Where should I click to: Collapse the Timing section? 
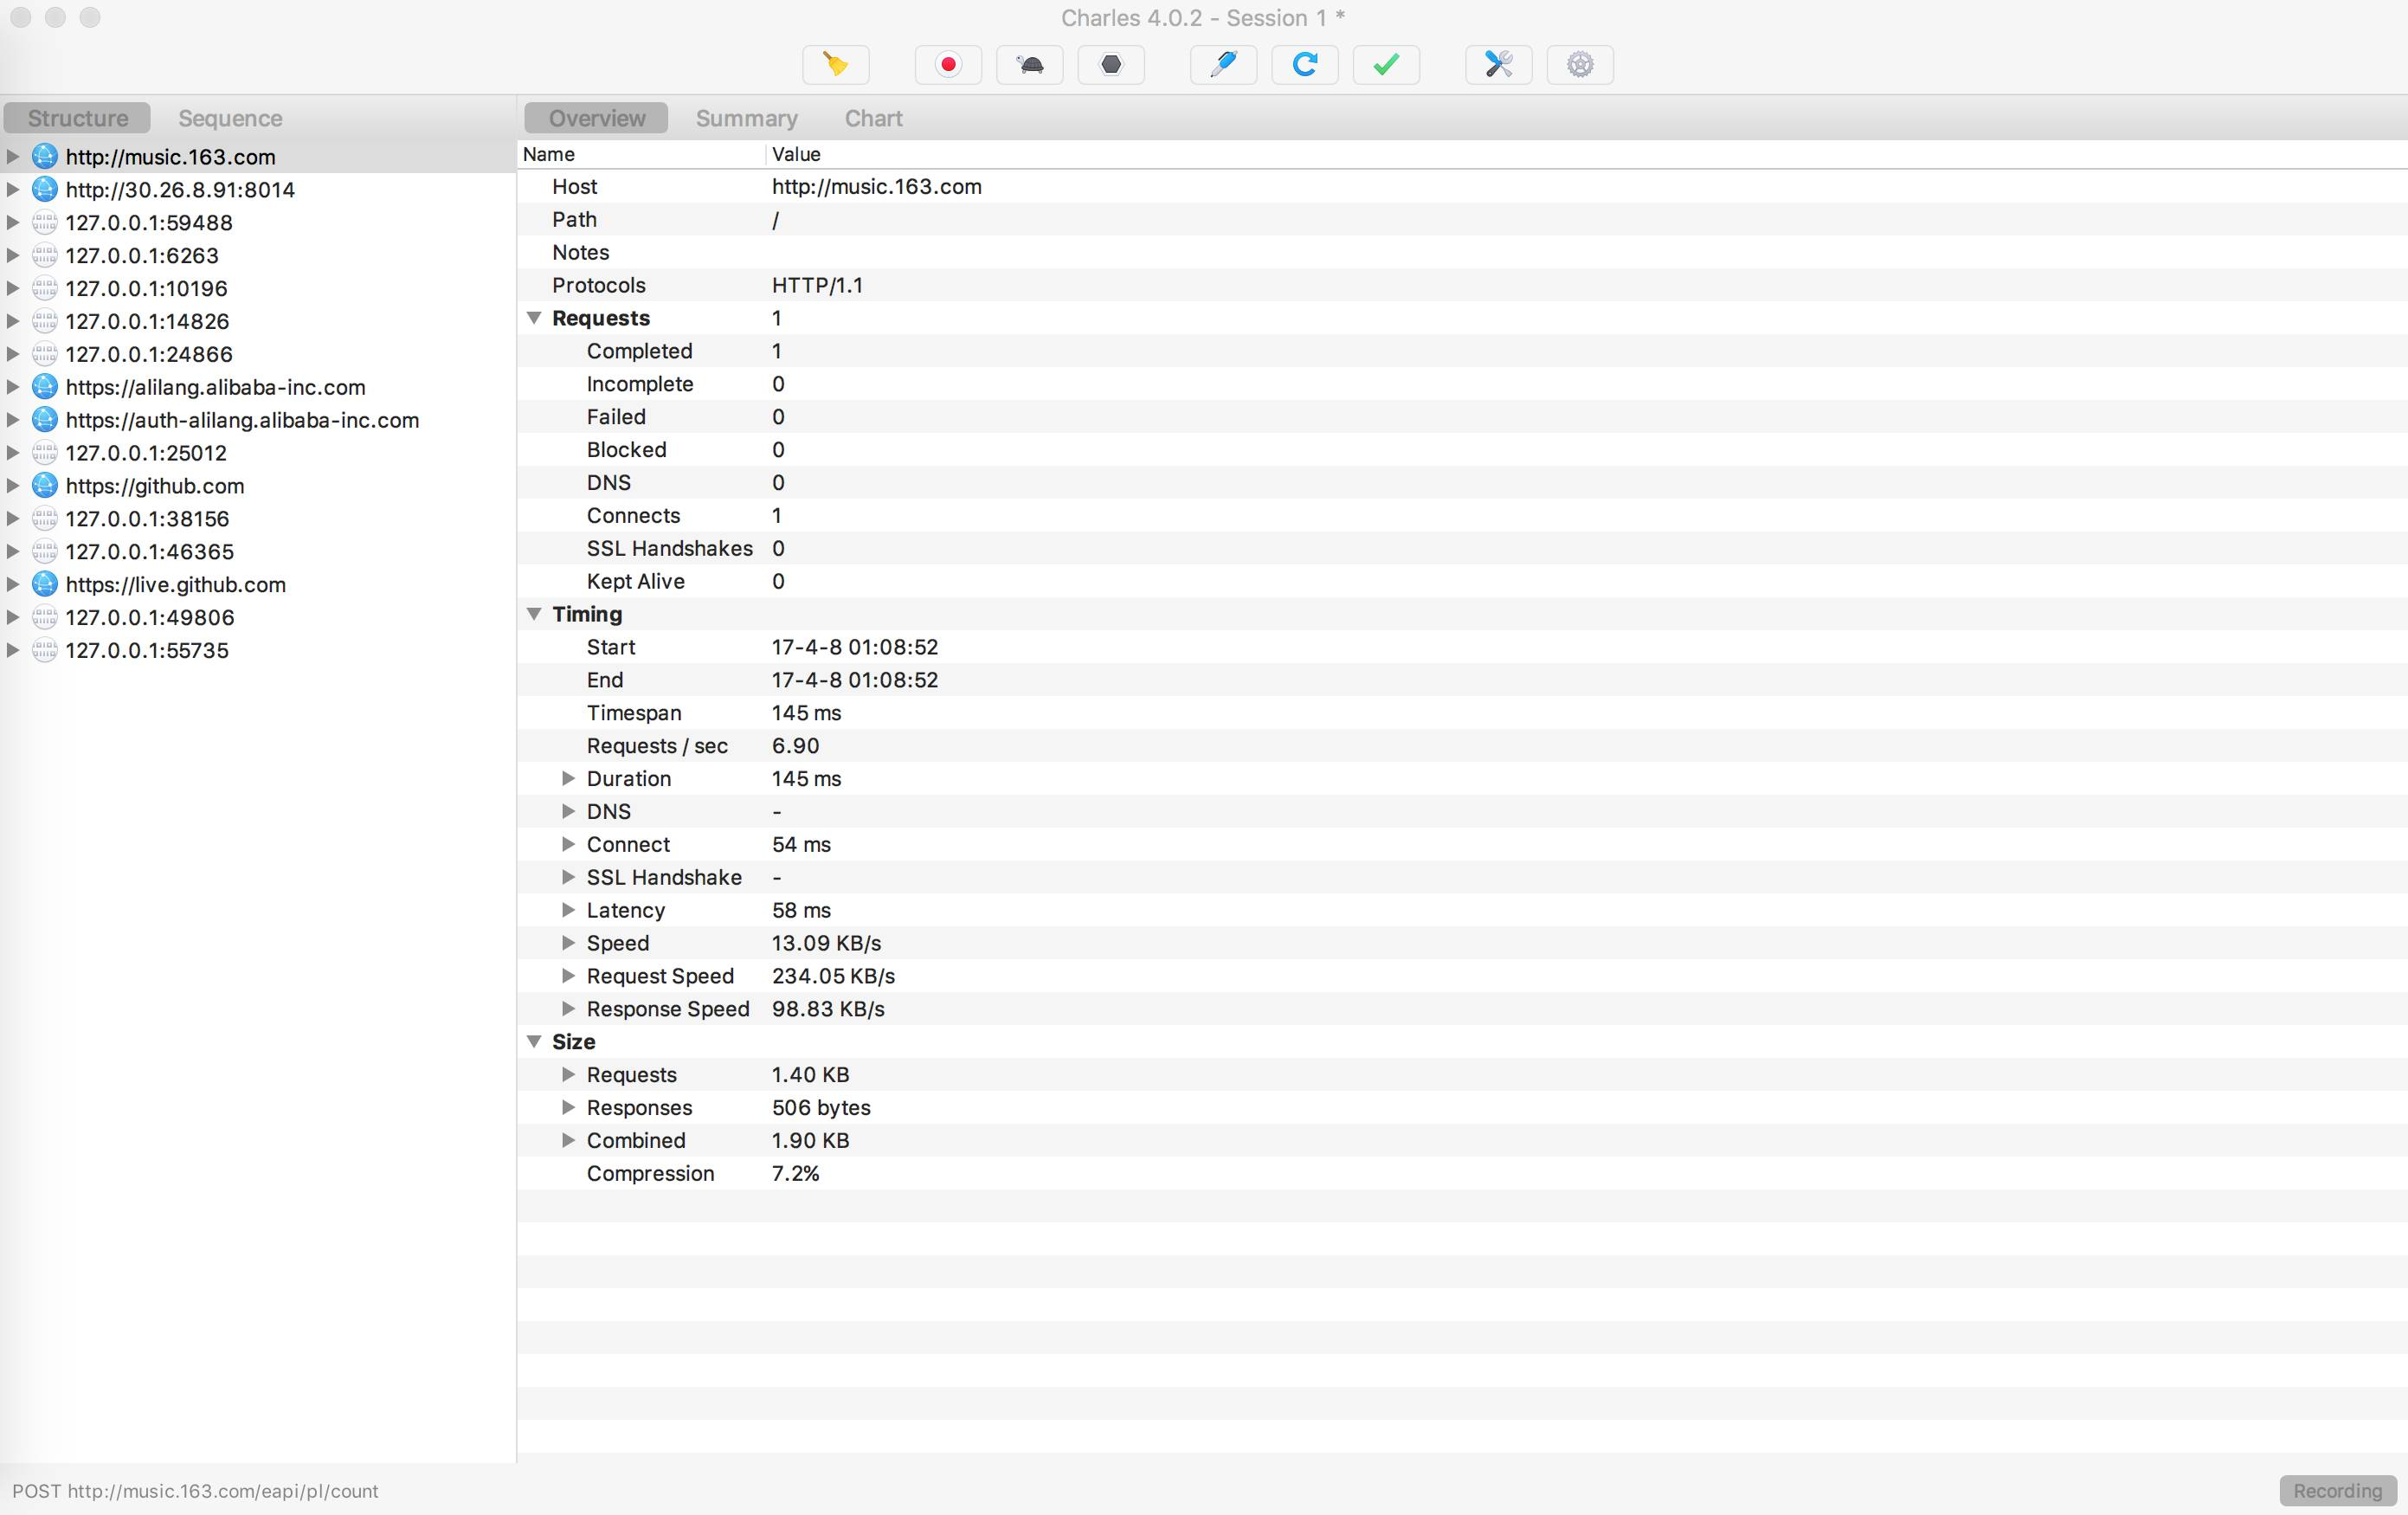click(534, 614)
